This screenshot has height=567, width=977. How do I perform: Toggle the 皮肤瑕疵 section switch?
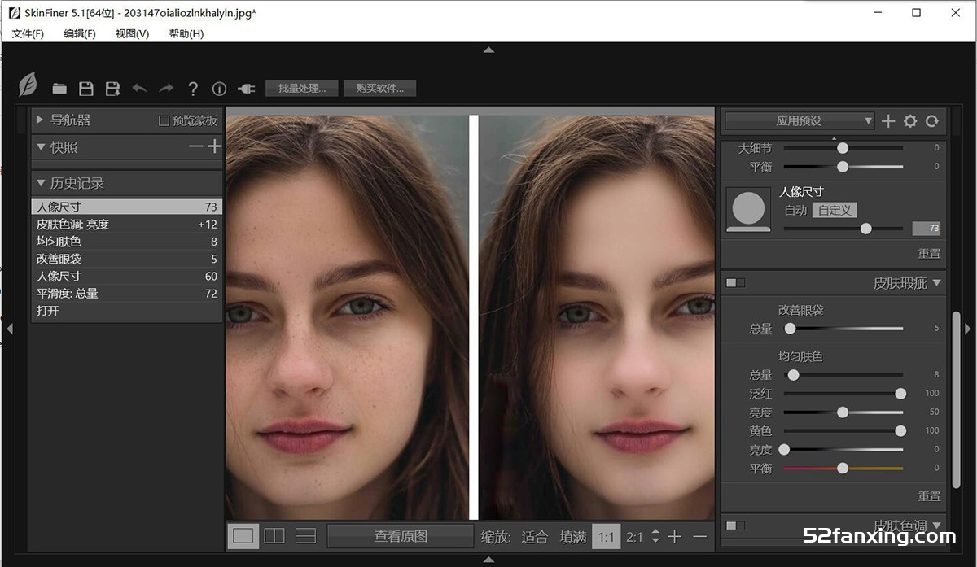pos(735,283)
